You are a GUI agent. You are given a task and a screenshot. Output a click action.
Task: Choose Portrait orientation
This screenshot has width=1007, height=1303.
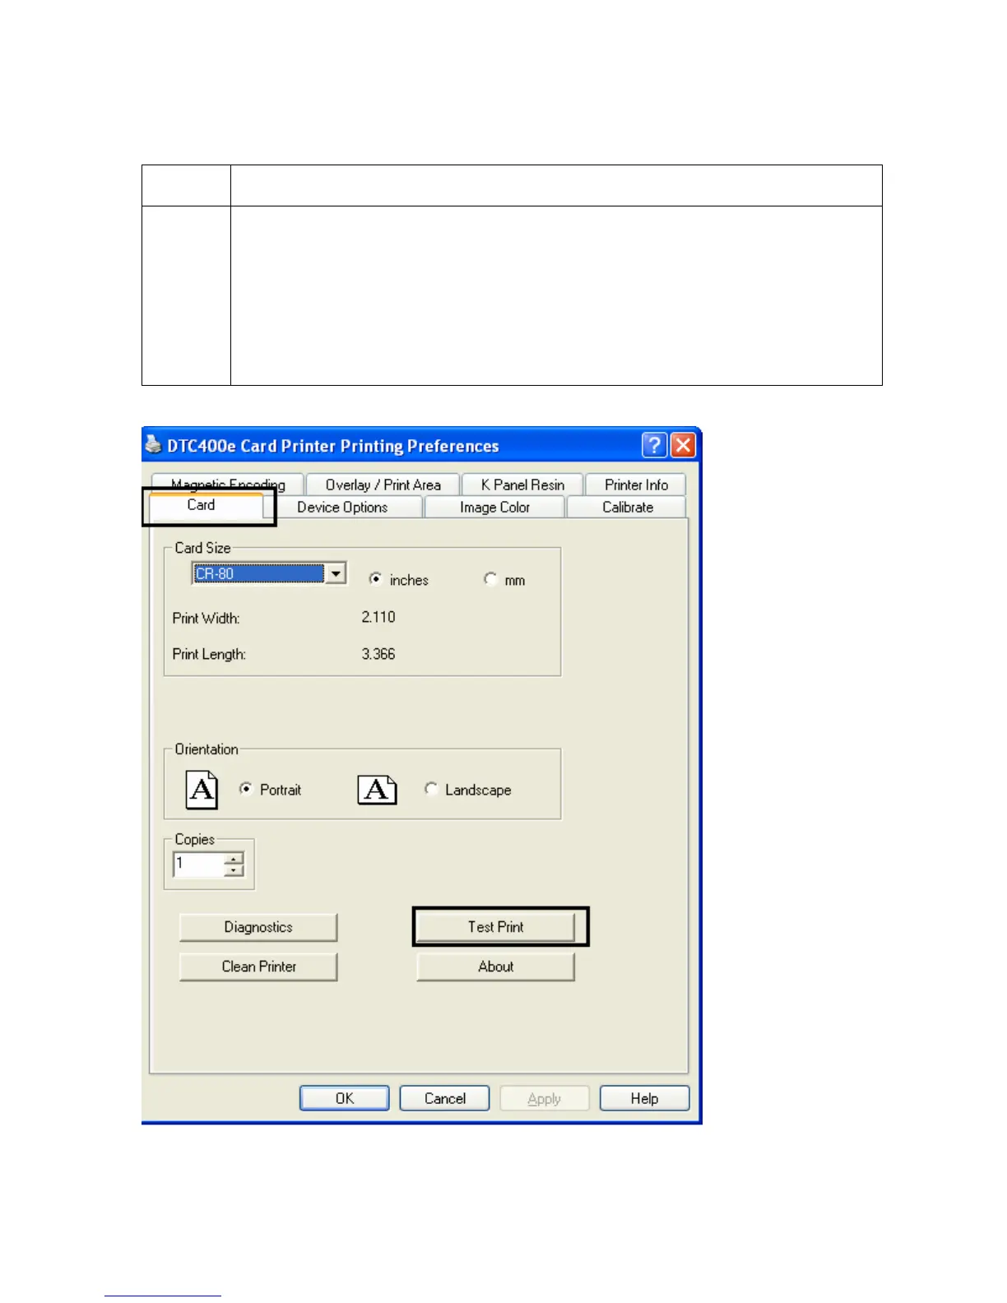[x=245, y=789]
